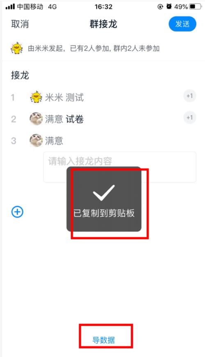Tap the duck avatar in initiator header

tap(17, 48)
